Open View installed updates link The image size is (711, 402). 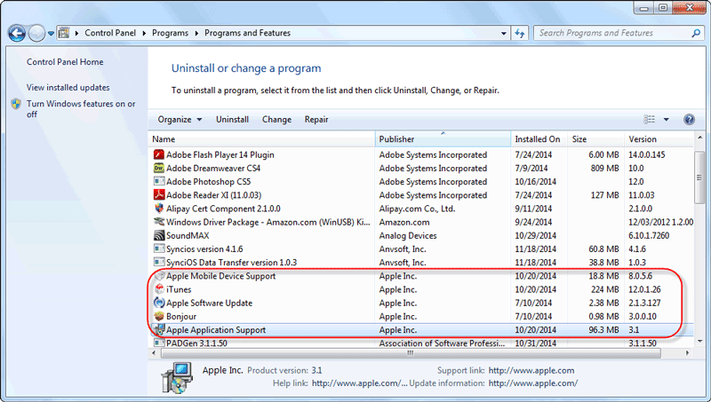(x=68, y=87)
